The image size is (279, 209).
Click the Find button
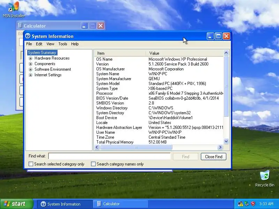tap(186, 156)
